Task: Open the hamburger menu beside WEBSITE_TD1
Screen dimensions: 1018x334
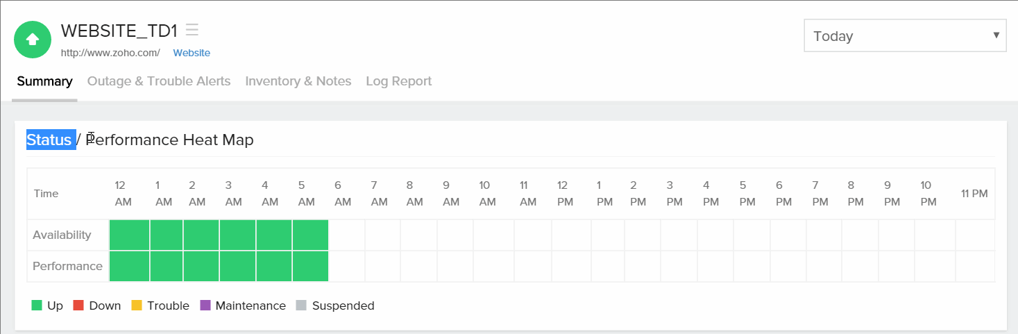Action: click(x=192, y=30)
